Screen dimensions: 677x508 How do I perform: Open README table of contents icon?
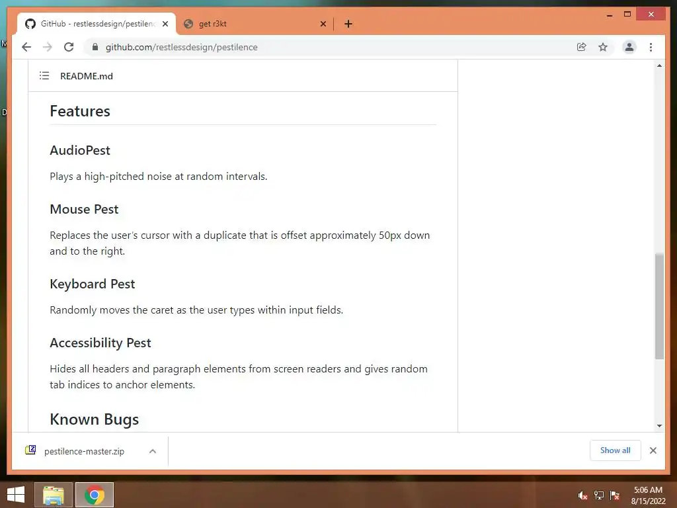(x=44, y=75)
